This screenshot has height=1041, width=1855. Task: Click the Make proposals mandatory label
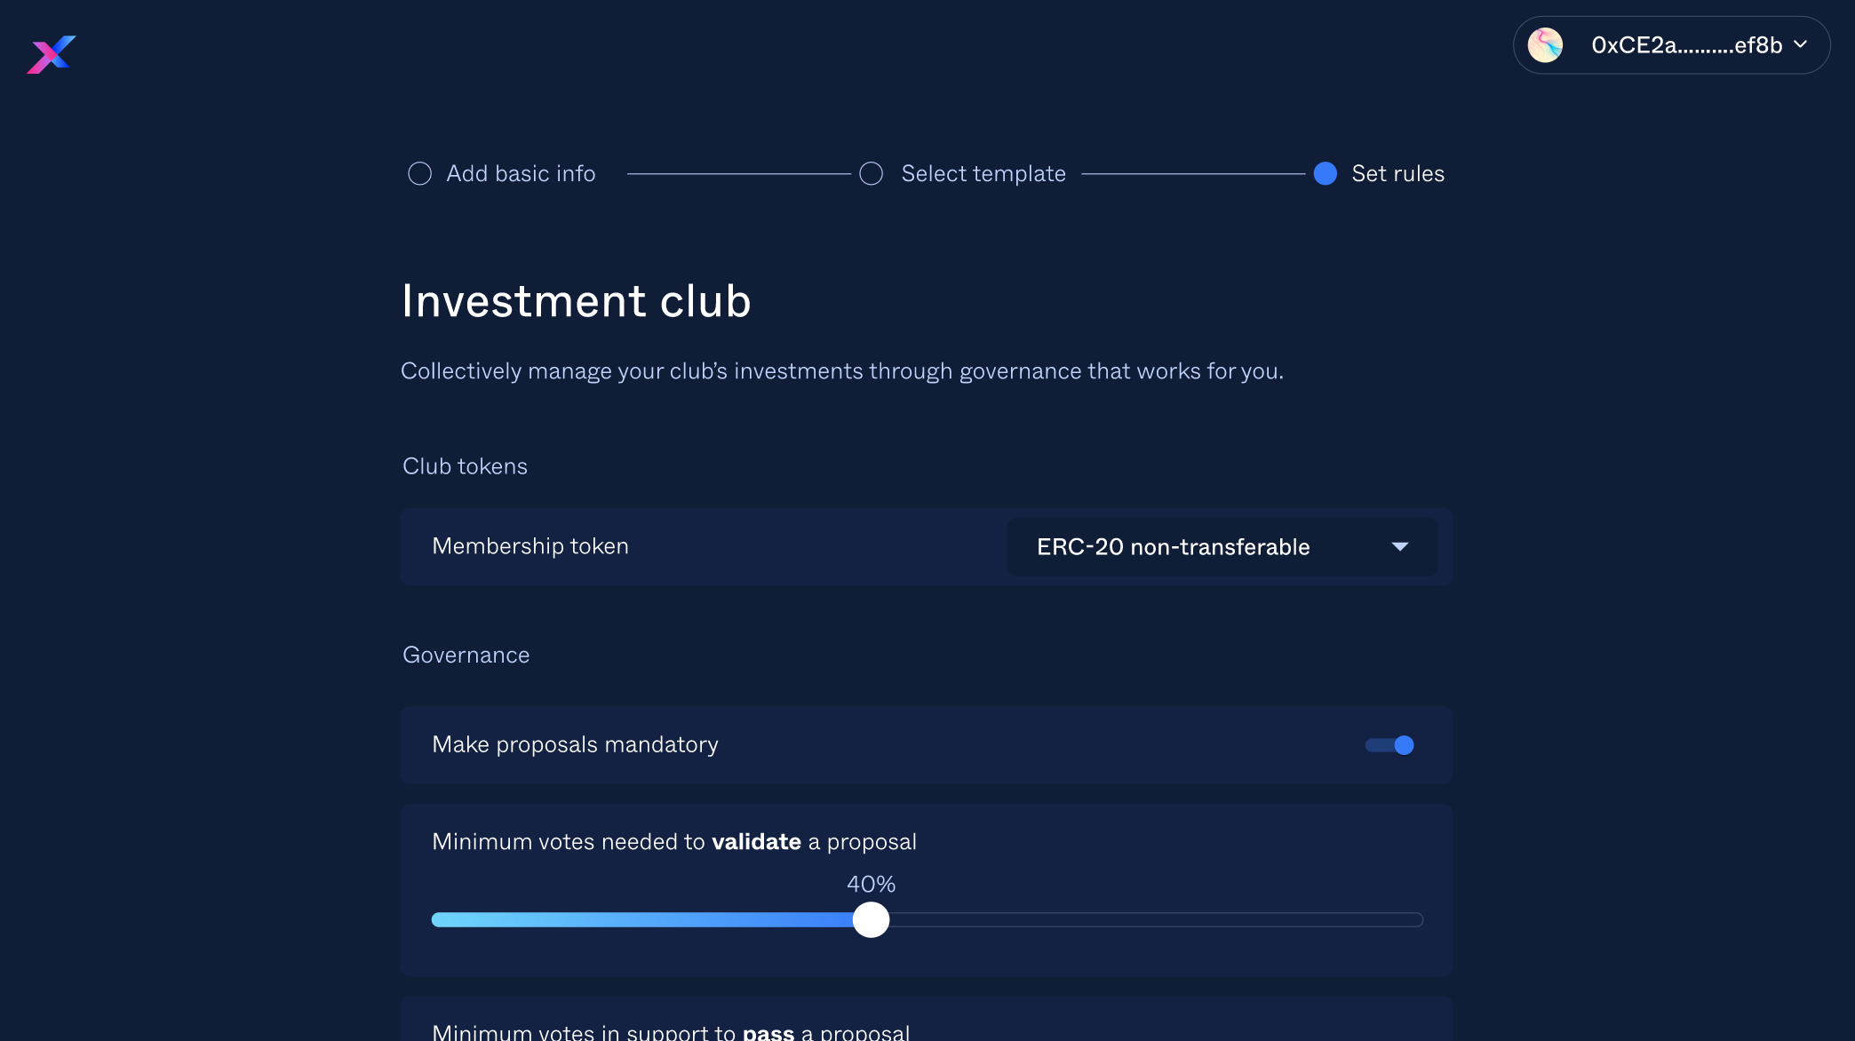(x=575, y=744)
